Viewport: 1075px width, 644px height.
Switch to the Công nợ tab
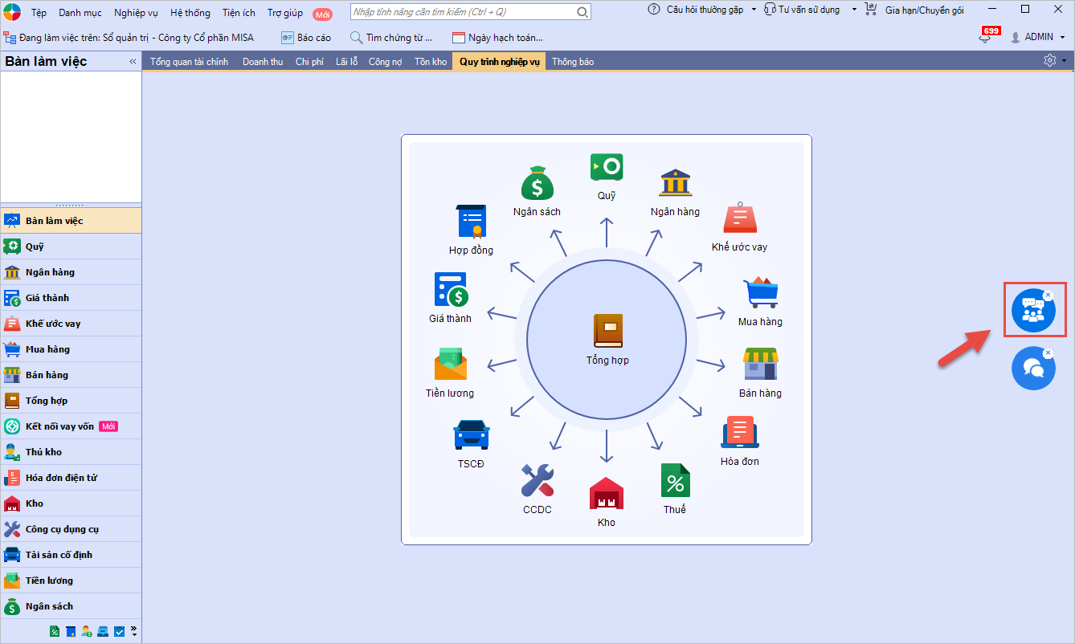click(x=385, y=62)
